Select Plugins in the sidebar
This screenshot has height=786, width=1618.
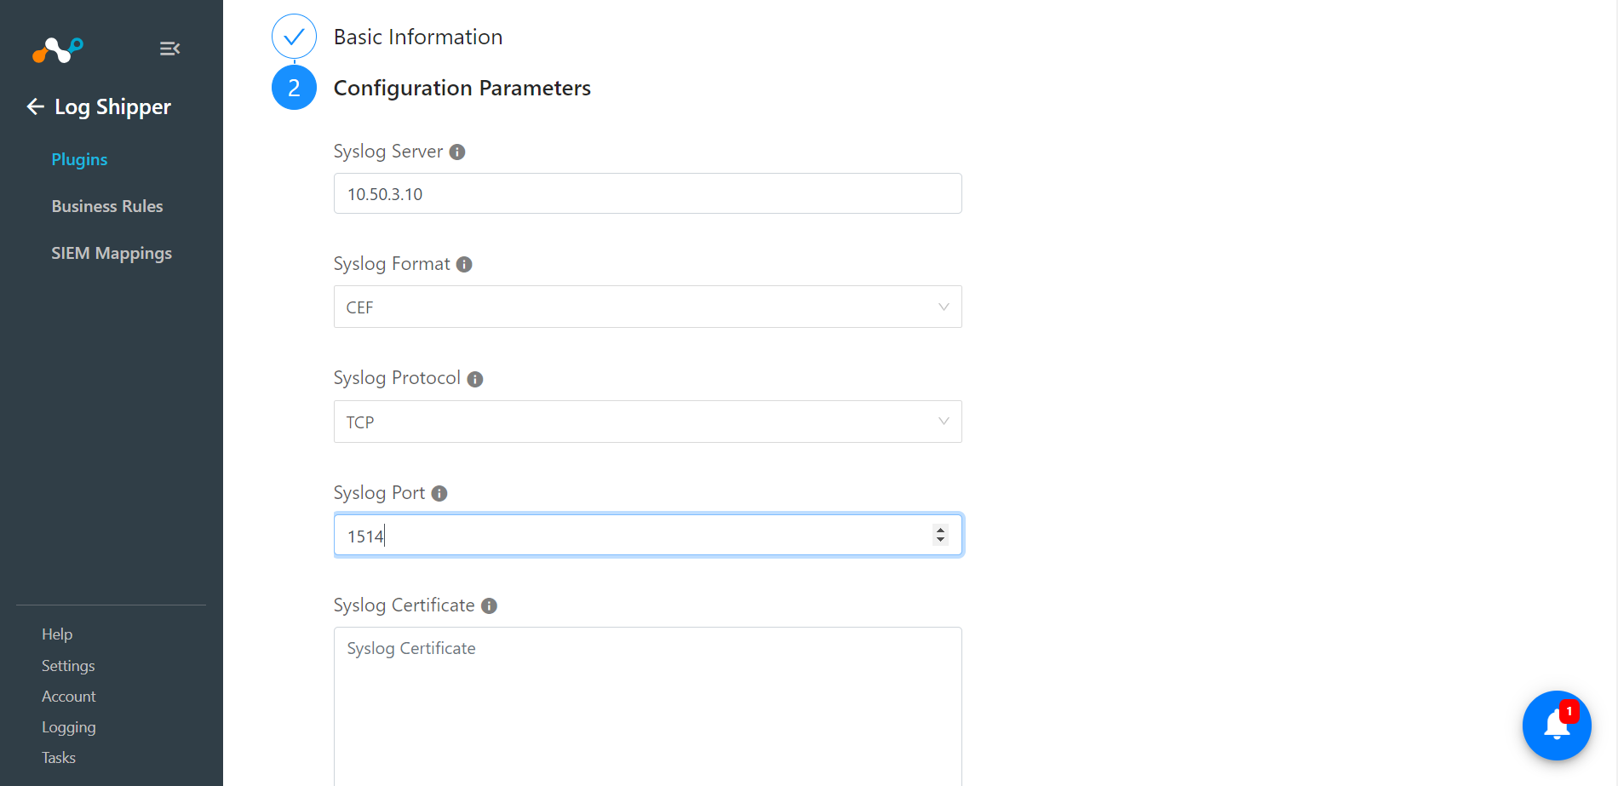(79, 159)
